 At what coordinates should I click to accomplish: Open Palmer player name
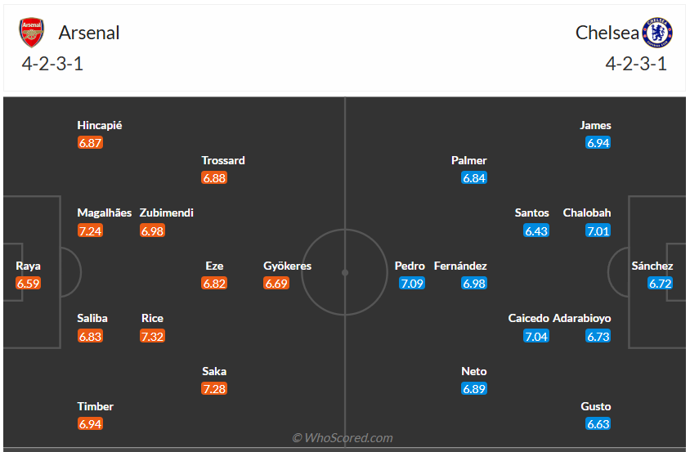tap(469, 160)
